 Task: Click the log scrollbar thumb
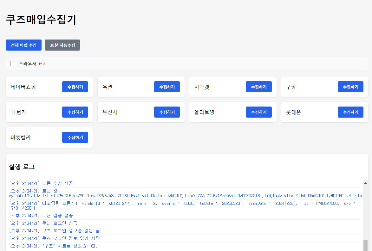pyautogui.click(x=365, y=245)
